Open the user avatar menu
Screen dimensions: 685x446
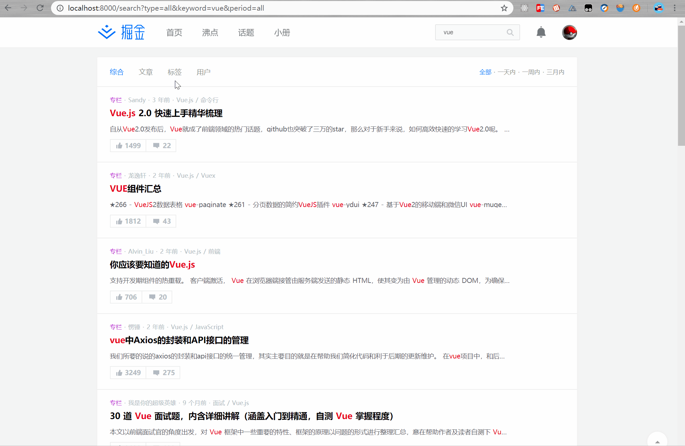[x=569, y=32]
